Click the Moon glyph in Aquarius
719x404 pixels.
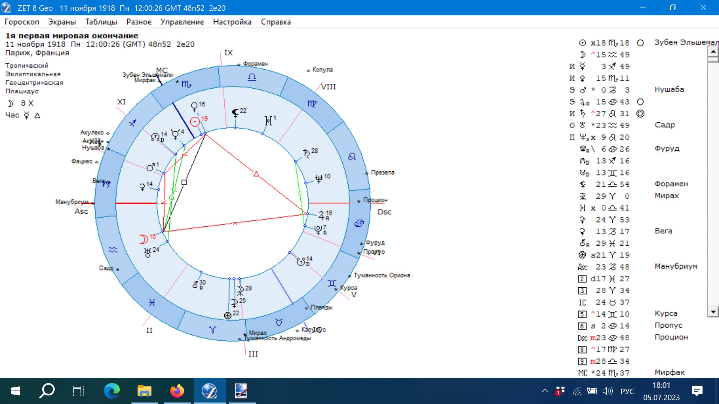click(143, 239)
